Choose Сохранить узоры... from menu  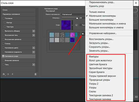(99, 47)
